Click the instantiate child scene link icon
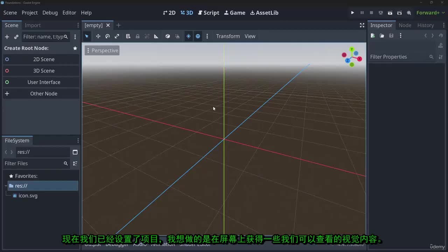Viewport: 448px width, 252px height. (16, 37)
